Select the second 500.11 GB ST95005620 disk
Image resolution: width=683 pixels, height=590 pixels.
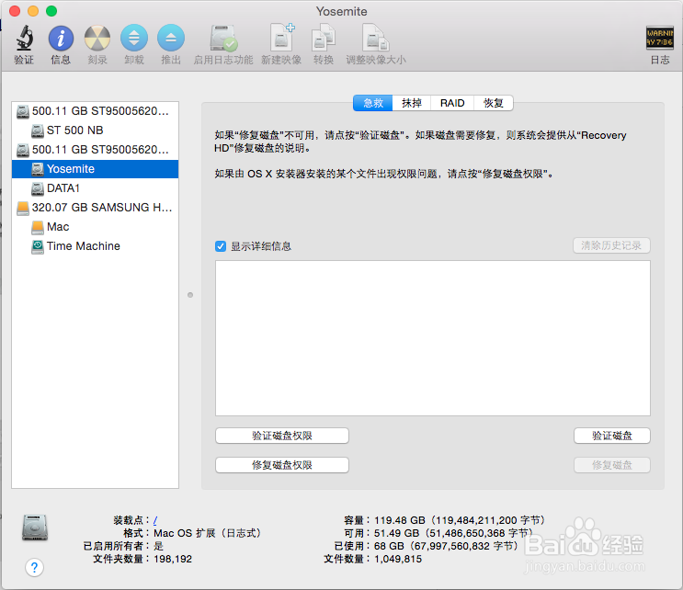[95, 150]
